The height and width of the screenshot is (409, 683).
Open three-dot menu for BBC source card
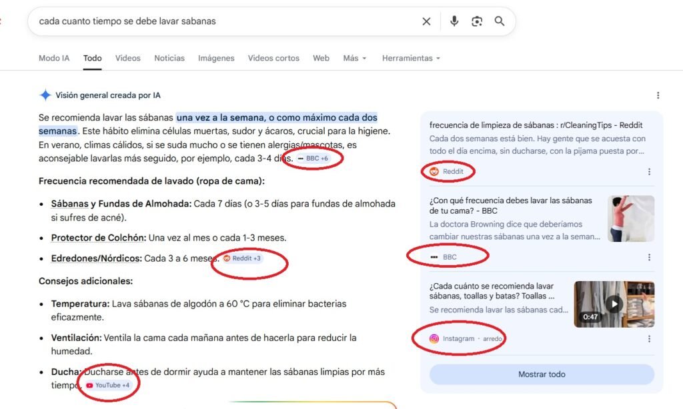[x=649, y=257]
